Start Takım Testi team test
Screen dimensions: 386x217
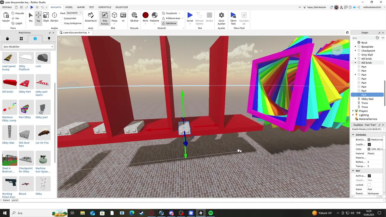233,18
